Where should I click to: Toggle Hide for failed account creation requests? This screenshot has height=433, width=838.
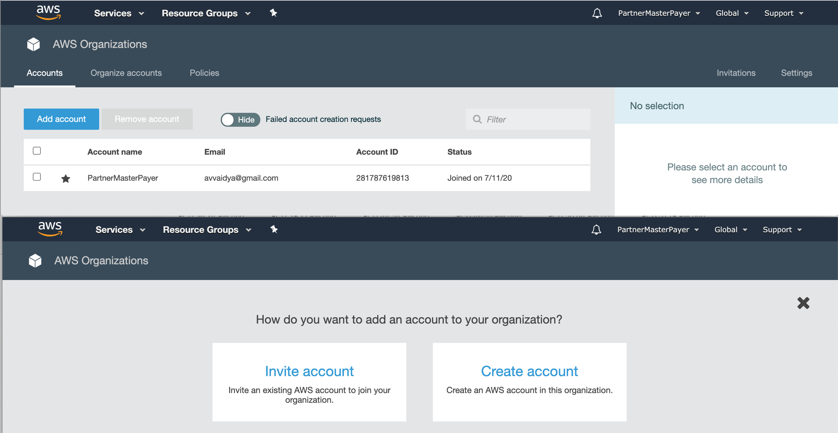point(240,119)
